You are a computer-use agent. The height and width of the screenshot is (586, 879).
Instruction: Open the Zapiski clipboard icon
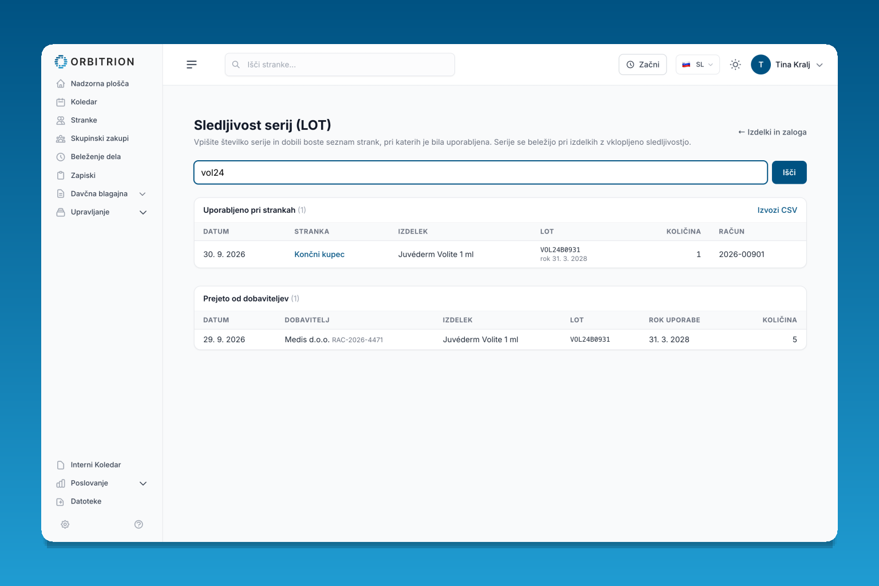pyautogui.click(x=61, y=176)
